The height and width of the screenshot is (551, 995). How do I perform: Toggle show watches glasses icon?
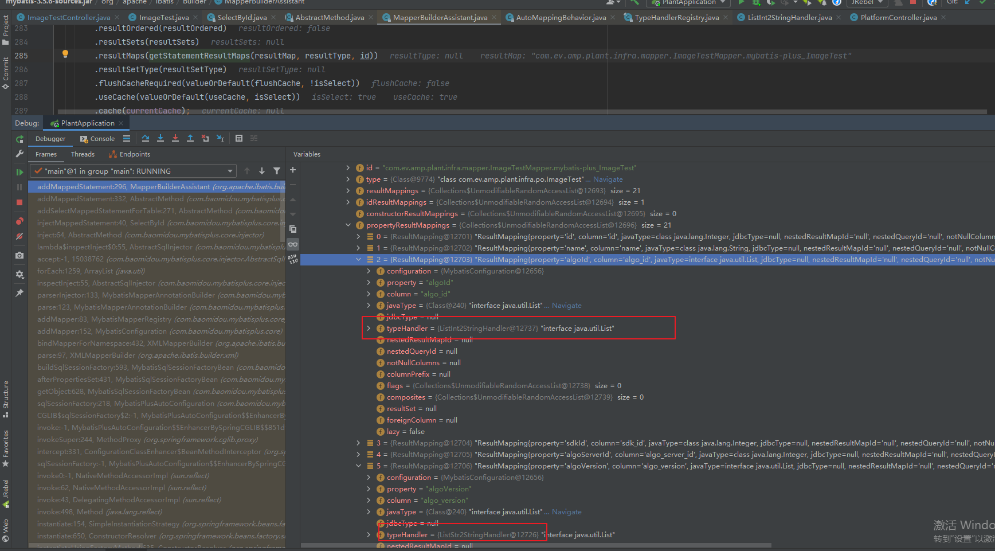pos(293,244)
